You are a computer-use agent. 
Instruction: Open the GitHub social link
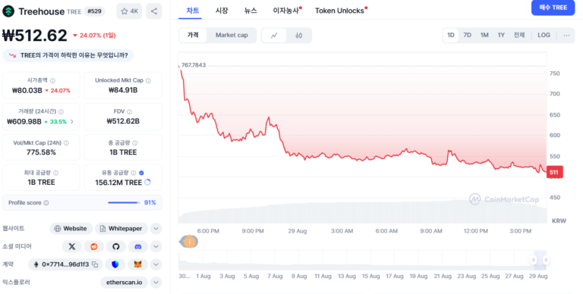116,246
